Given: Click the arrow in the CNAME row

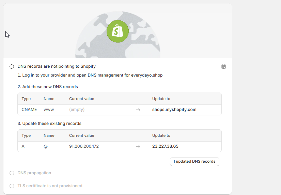Looking at the screenshot, I should pyautogui.click(x=138, y=110).
